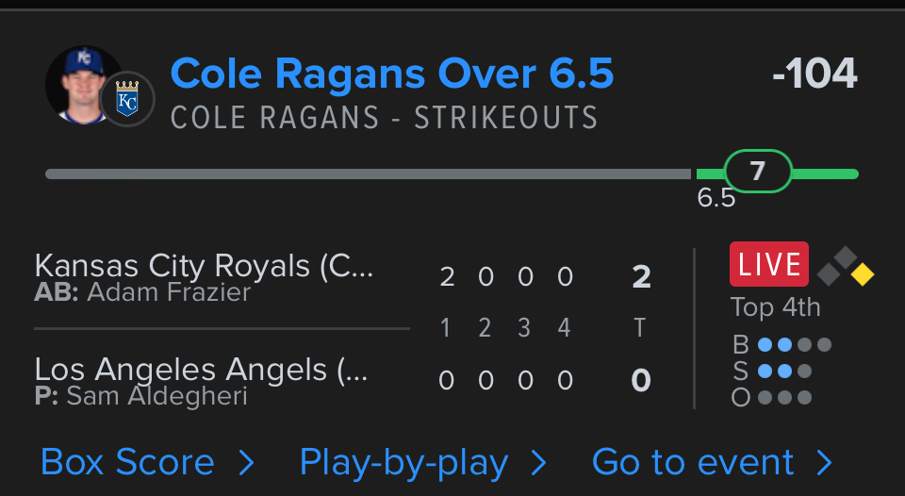Click the red LIVE badge
The height and width of the screenshot is (496, 905).
pos(768,264)
